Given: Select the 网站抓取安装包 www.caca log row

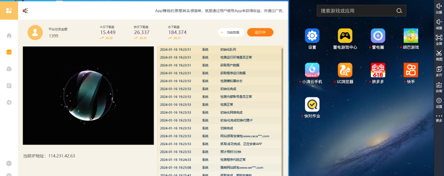Looking at the screenshot, I should [x=219, y=136].
